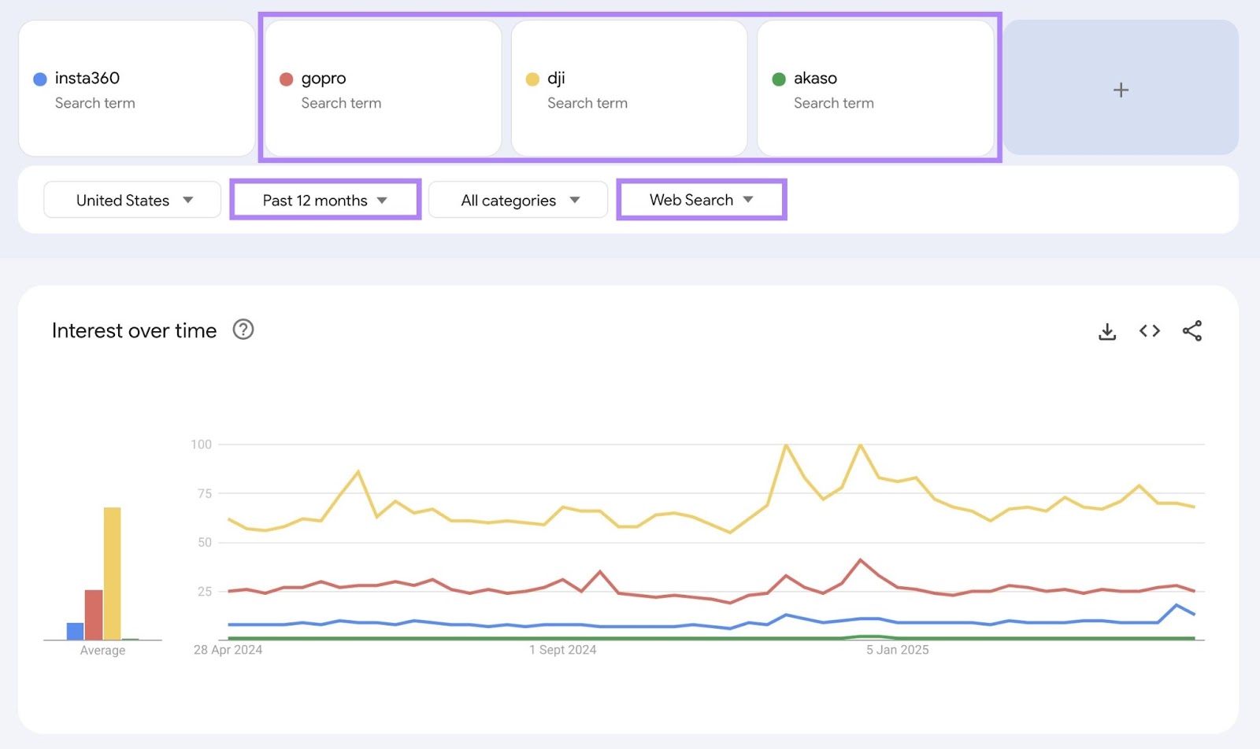
Task: Share the Interest over time chart
Action: (x=1192, y=330)
